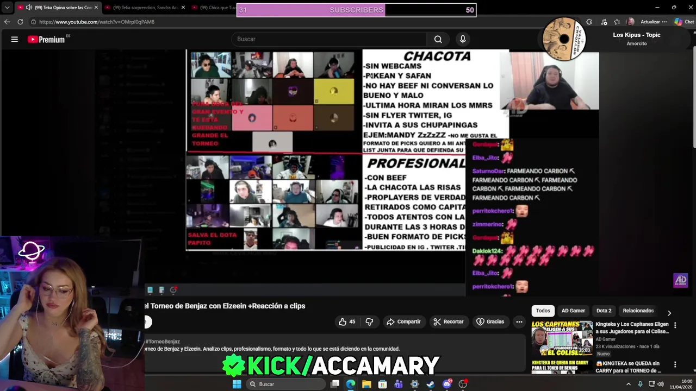Bookmark page with favorites star
This screenshot has width=696, height=391.
coord(617,22)
